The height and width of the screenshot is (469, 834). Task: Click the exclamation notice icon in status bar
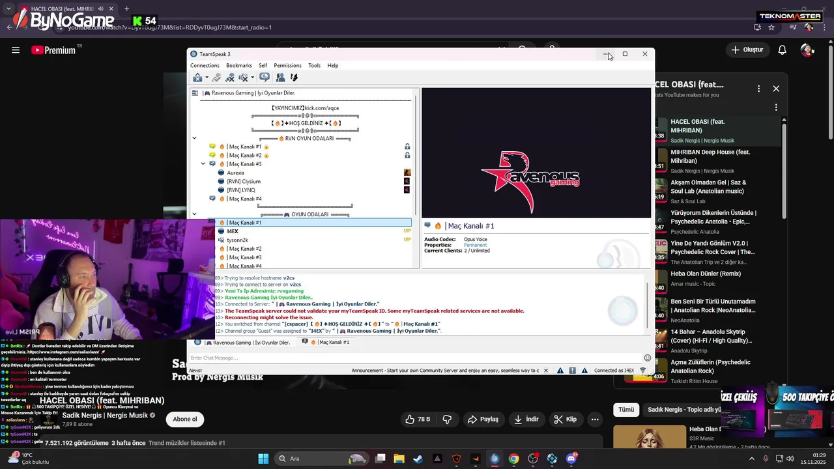point(572,371)
